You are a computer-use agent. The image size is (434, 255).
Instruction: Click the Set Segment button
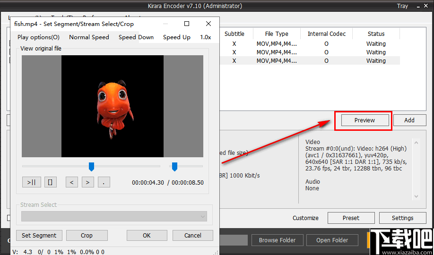[x=39, y=235]
